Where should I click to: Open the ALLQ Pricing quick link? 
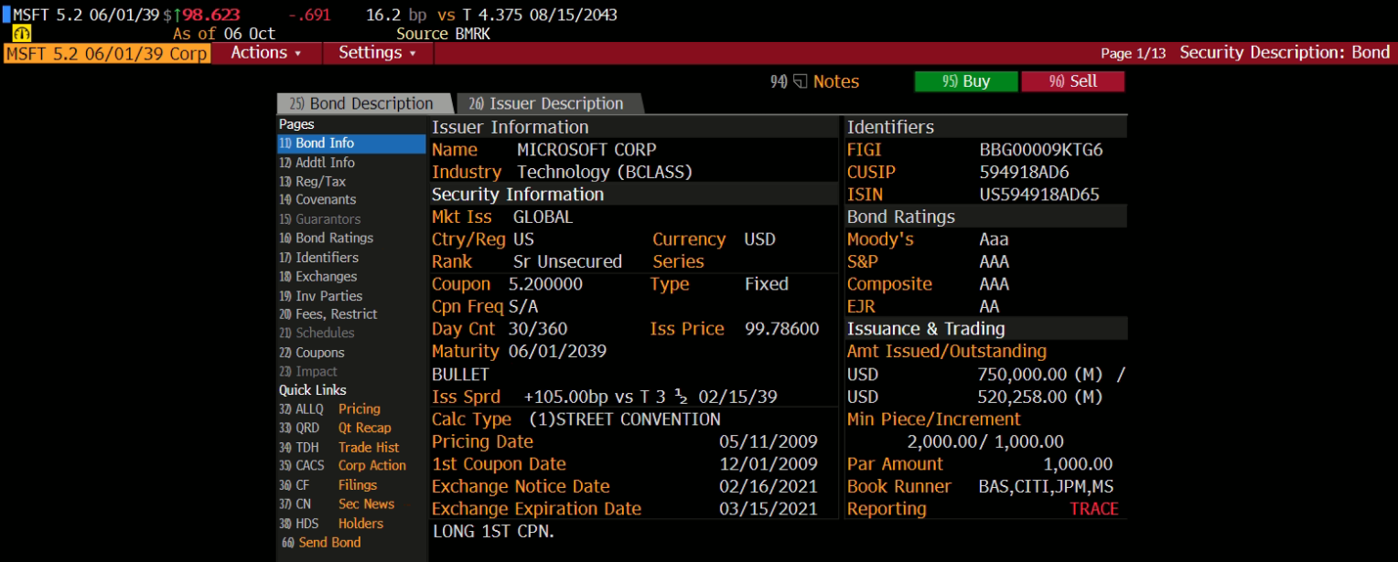click(x=329, y=409)
